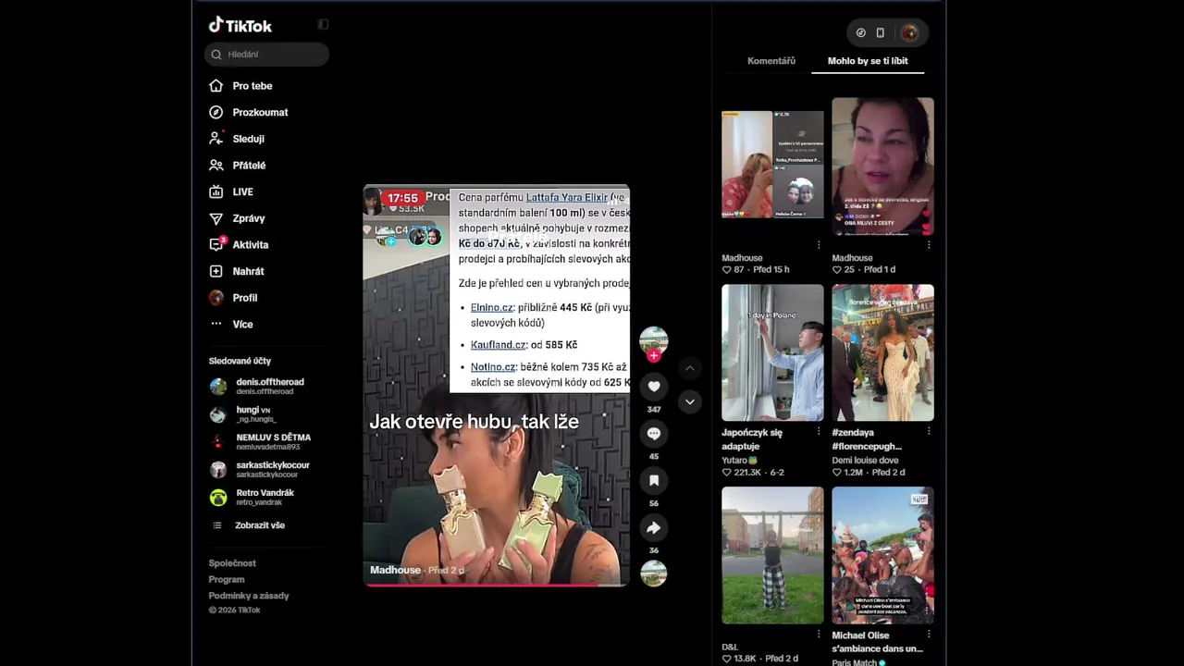Click the Yutaro author name

739,460
